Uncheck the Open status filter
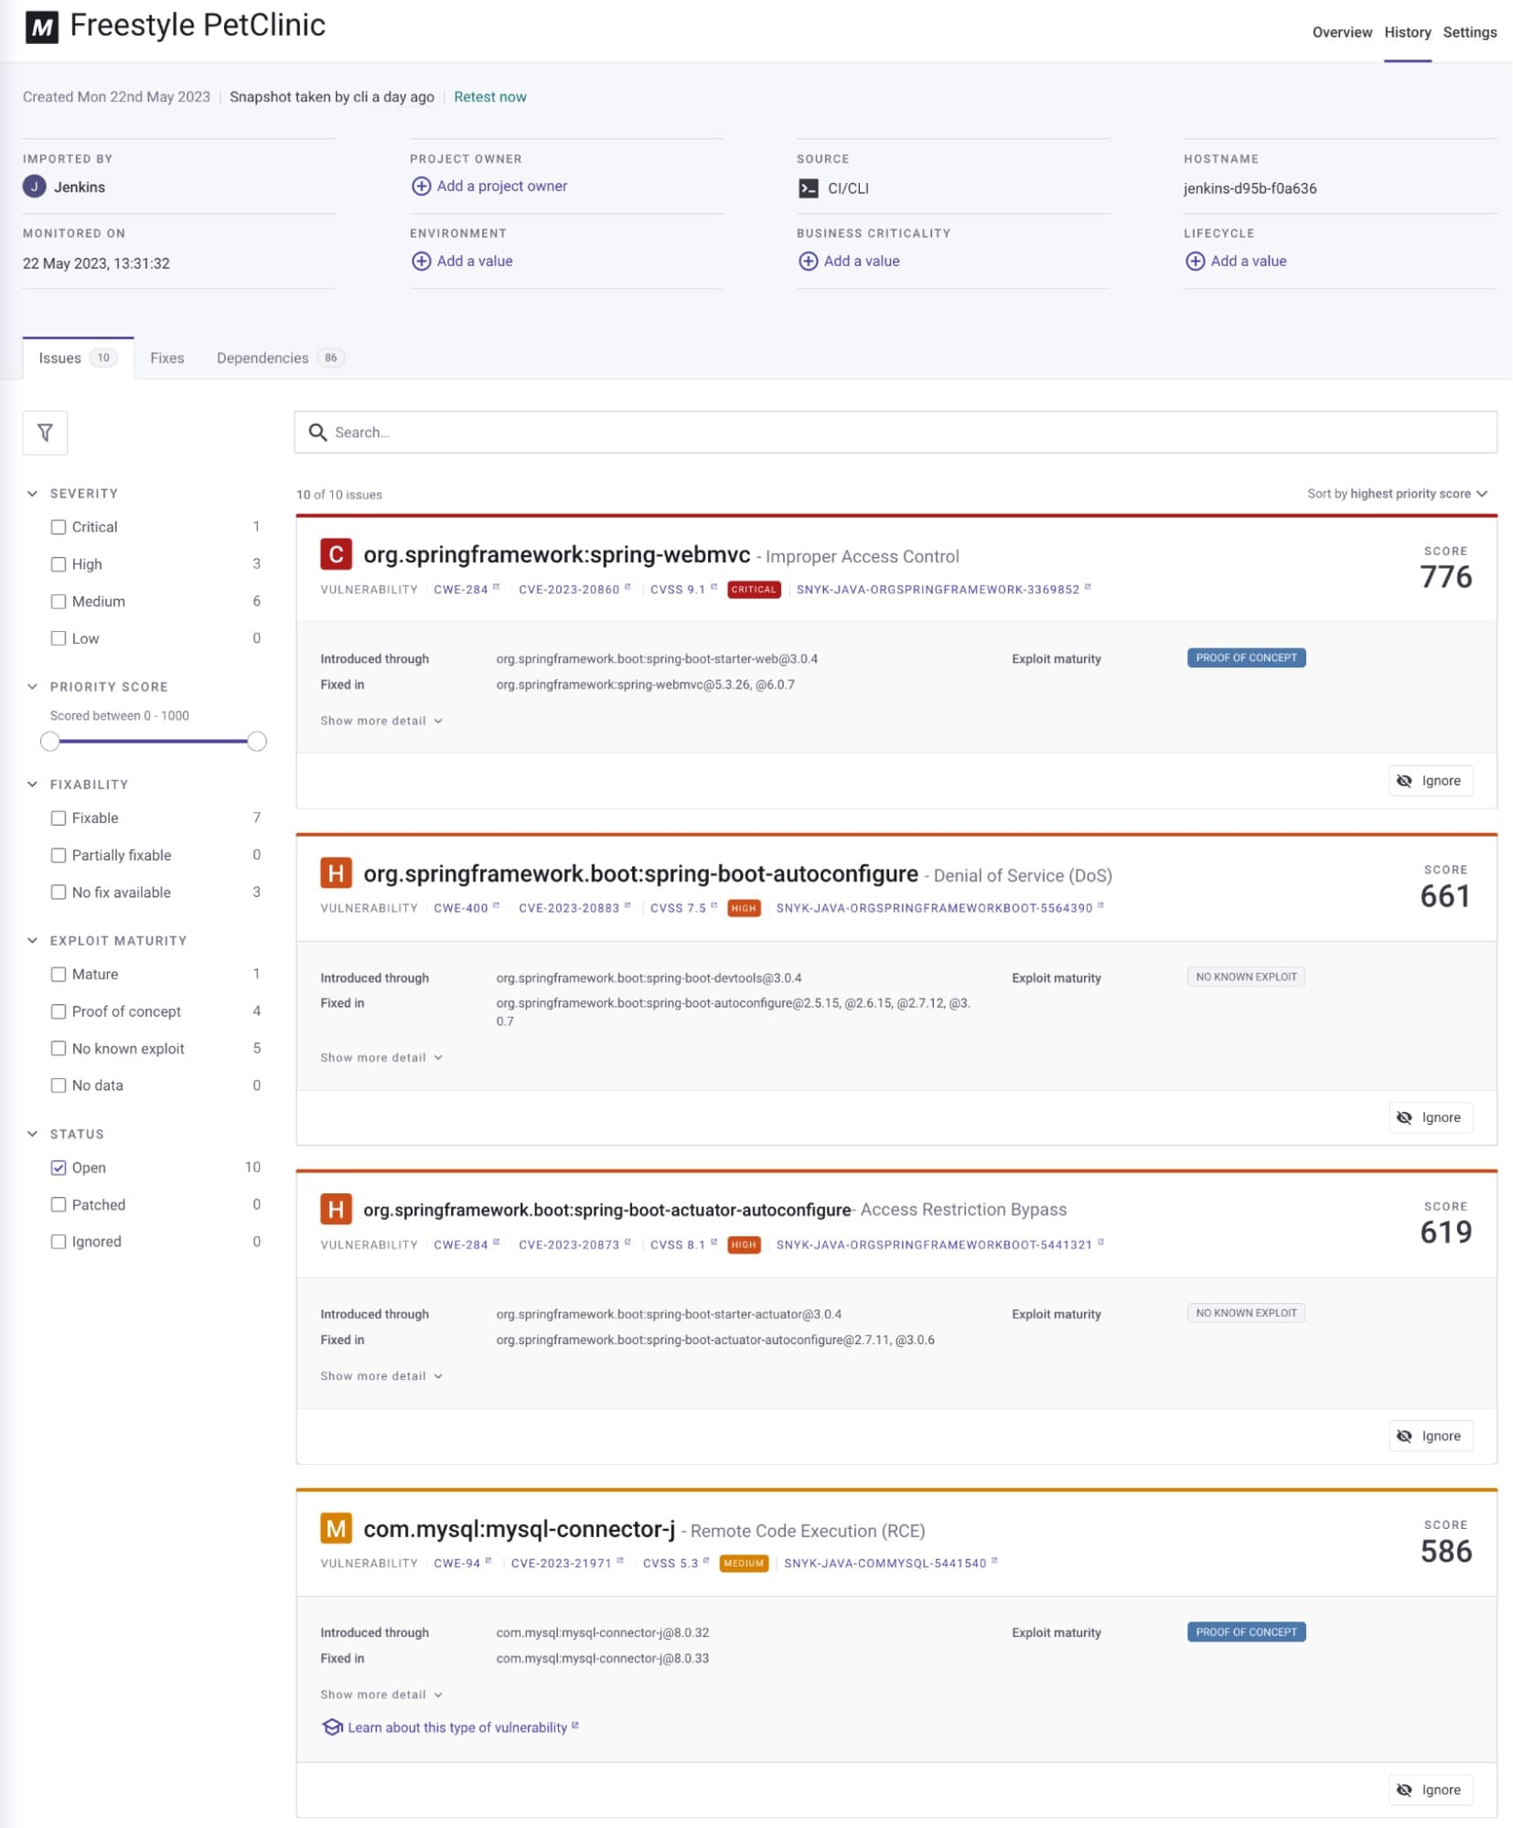The height and width of the screenshot is (1828, 1513). click(x=59, y=1167)
